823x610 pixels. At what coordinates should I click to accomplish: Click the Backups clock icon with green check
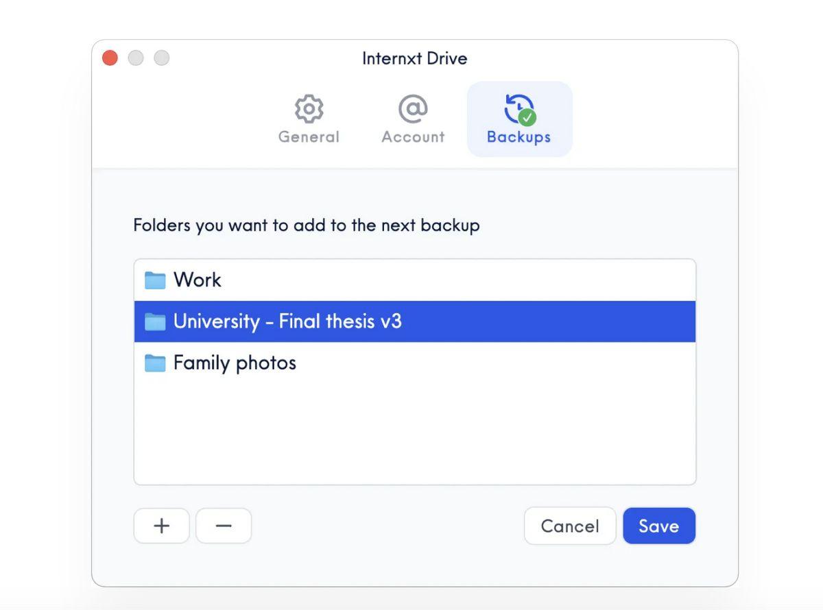coord(520,110)
